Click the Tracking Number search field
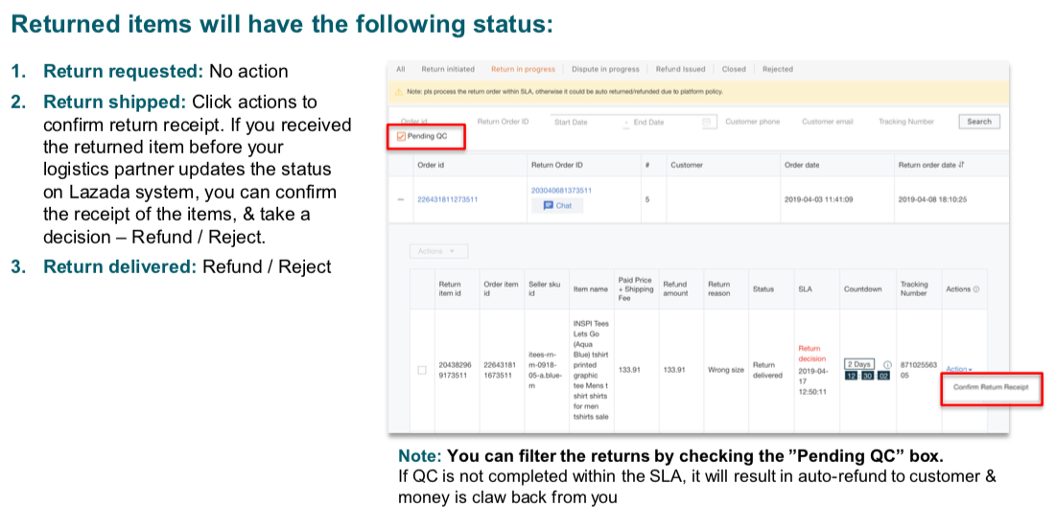 (905, 122)
